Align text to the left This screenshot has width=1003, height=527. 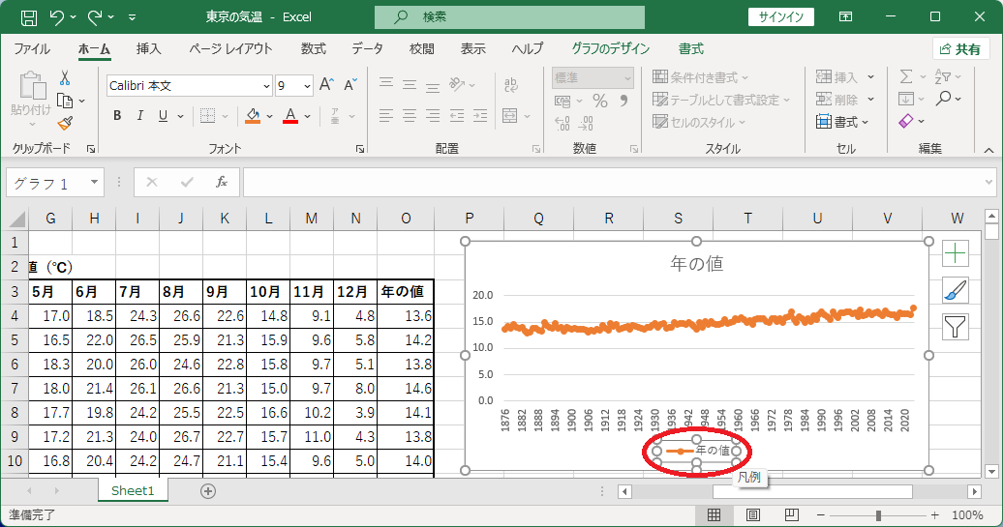(385, 116)
